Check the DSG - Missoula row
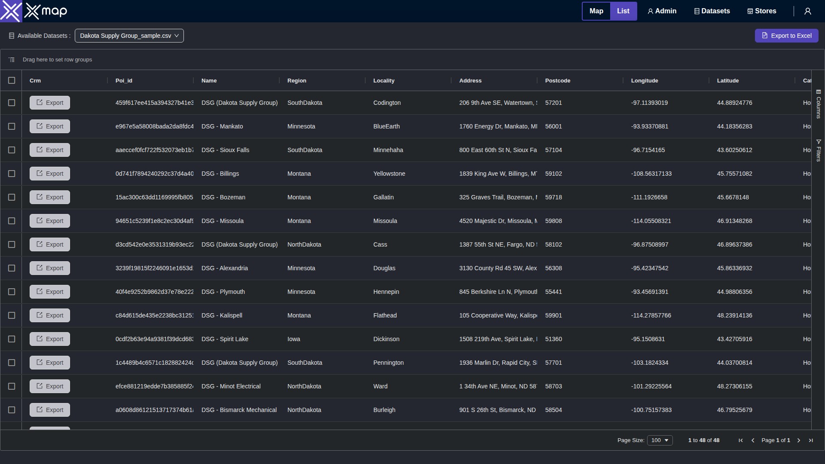This screenshot has width=825, height=464. coord(12,221)
